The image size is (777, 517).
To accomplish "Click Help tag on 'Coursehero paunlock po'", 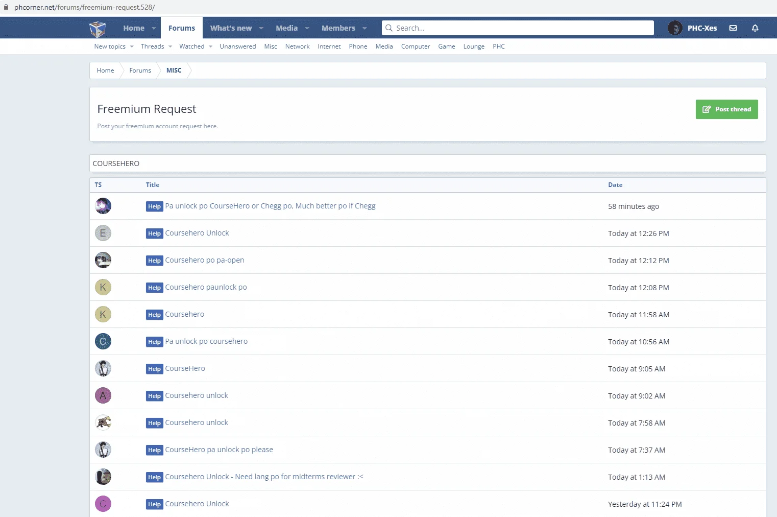I will 154,288.
